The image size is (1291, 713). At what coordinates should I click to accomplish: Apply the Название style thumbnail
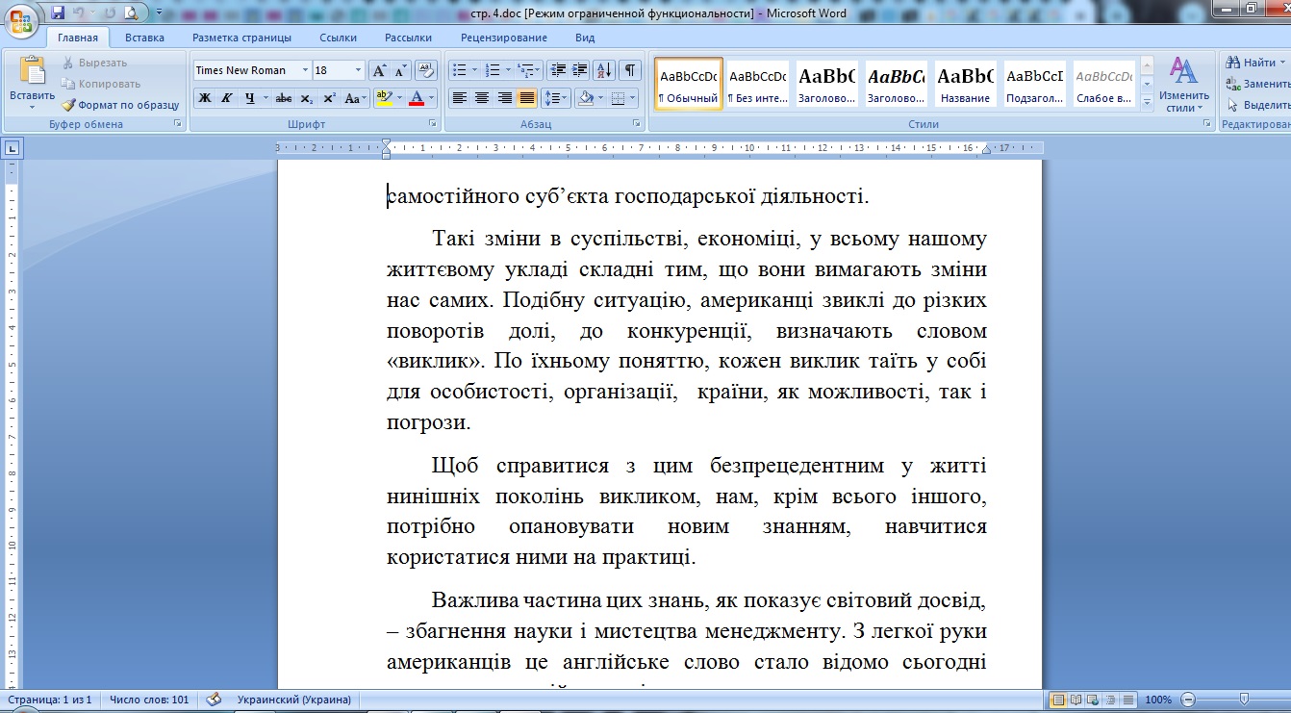966,83
